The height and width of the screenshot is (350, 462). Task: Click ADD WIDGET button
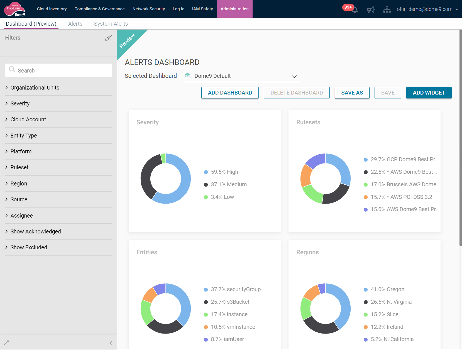point(429,93)
